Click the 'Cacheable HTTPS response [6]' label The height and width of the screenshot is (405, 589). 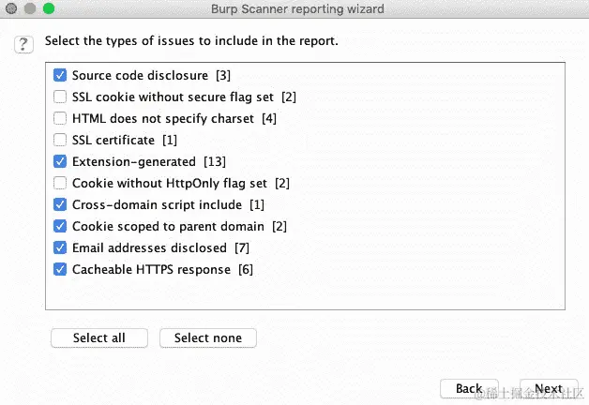tap(162, 269)
